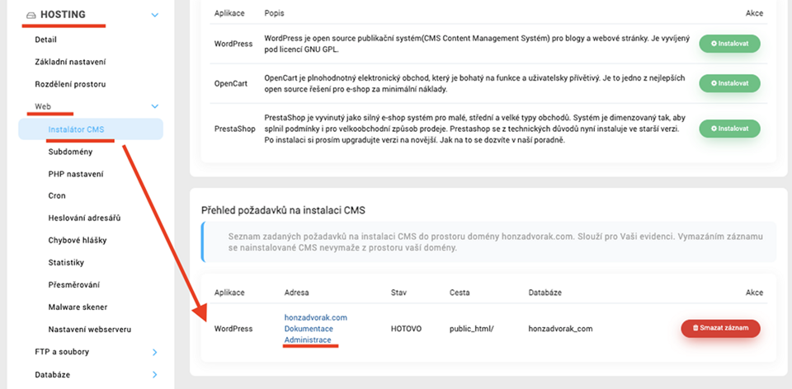Click the hosting icon beside HOSTING heading
The image size is (792, 389).
pyautogui.click(x=31, y=15)
